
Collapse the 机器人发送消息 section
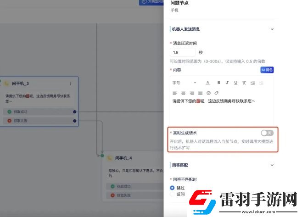(272, 29)
